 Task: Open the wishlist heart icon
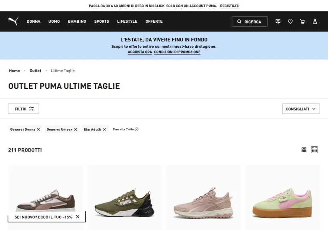tap(290, 22)
